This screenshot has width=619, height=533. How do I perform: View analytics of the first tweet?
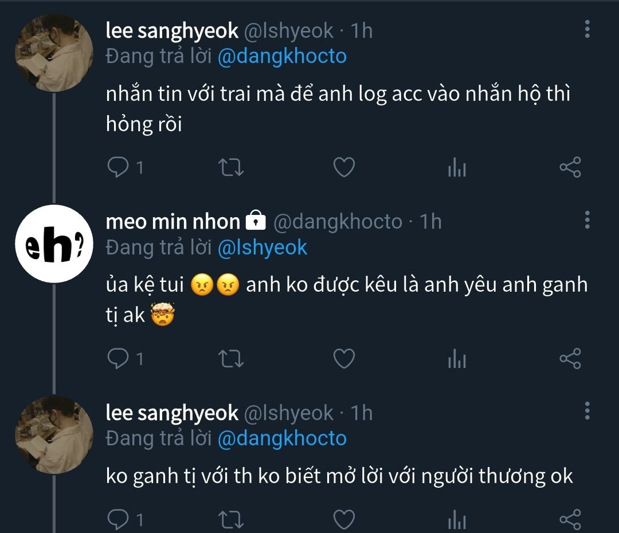pyautogui.click(x=457, y=168)
